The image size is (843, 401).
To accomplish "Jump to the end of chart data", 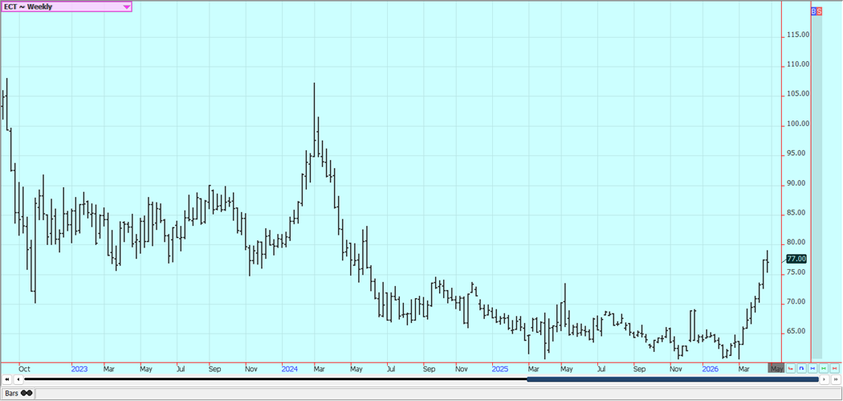I will (x=836, y=379).
